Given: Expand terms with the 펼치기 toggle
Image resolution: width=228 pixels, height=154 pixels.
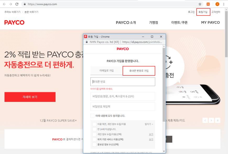Looking at the screenshot, I should (149, 124).
